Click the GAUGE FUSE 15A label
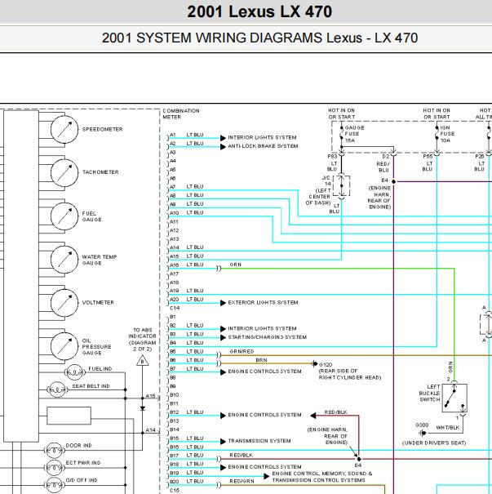 pyautogui.click(x=354, y=134)
